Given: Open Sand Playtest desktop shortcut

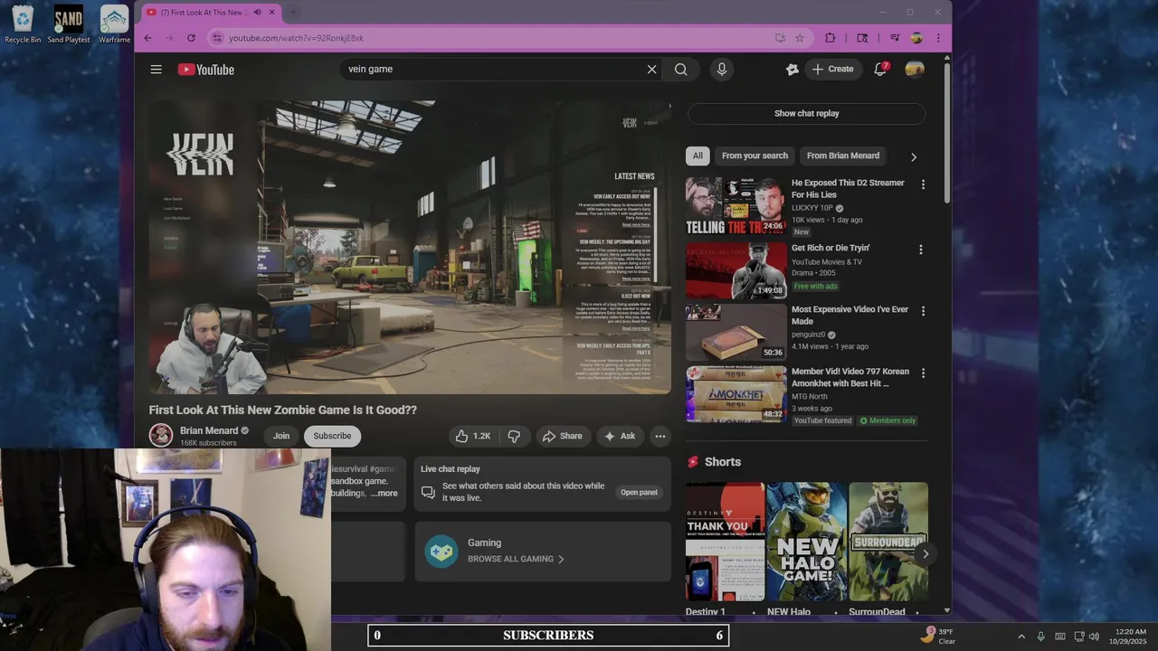Looking at the screenshot, I should click(x=69, y=24).
